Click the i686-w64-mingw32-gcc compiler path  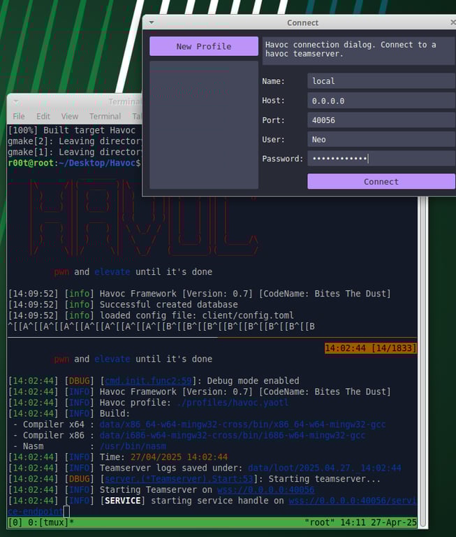point(233,436)
